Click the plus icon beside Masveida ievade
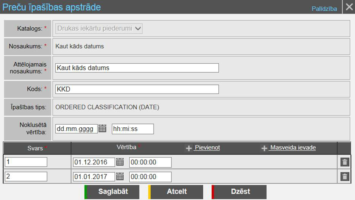Viewport: 355px width, 200px height. click(264, 148)
